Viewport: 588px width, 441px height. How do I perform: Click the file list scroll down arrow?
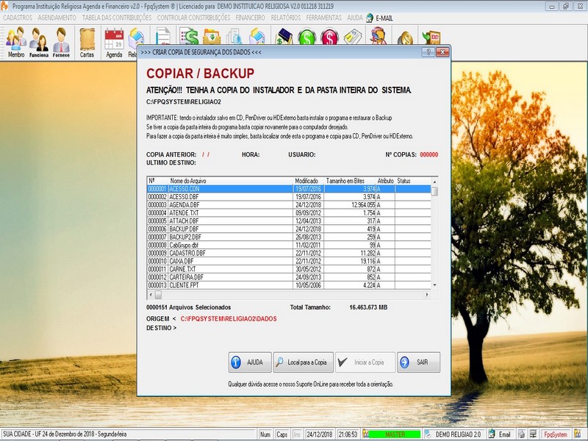pyautogui.click(x=434, y=286)
